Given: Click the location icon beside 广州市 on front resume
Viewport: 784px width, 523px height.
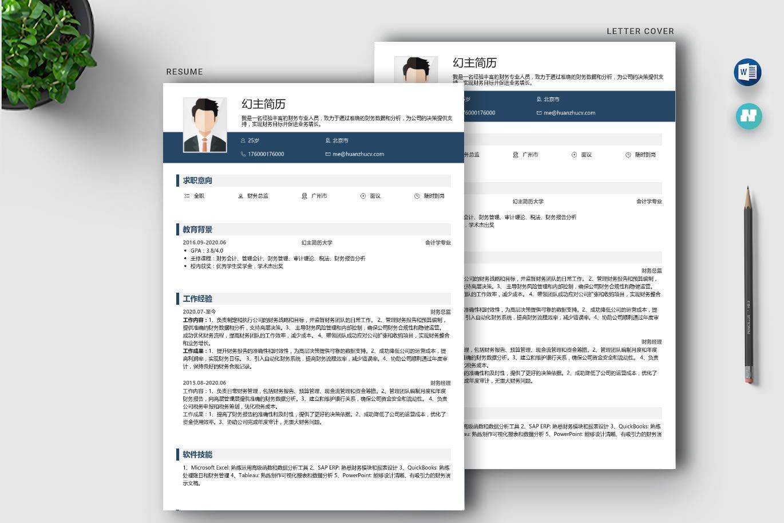Looking at the screenshot, I should (x=304, y=196).
